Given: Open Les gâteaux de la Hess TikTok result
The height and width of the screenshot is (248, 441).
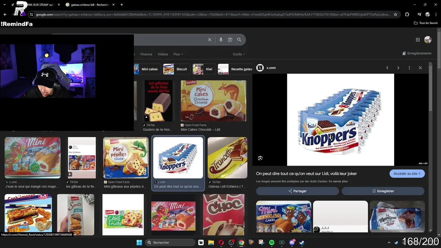Looking at the screenshot, I should [158, 101].
